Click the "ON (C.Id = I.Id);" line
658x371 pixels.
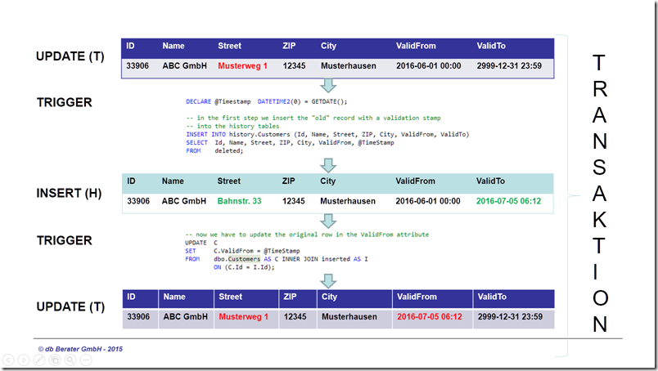click(244, 267)
